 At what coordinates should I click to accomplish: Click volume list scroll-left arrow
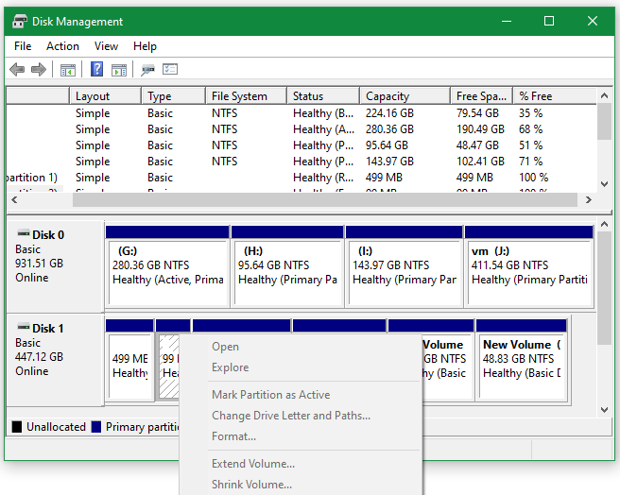(x=14, y=200)
